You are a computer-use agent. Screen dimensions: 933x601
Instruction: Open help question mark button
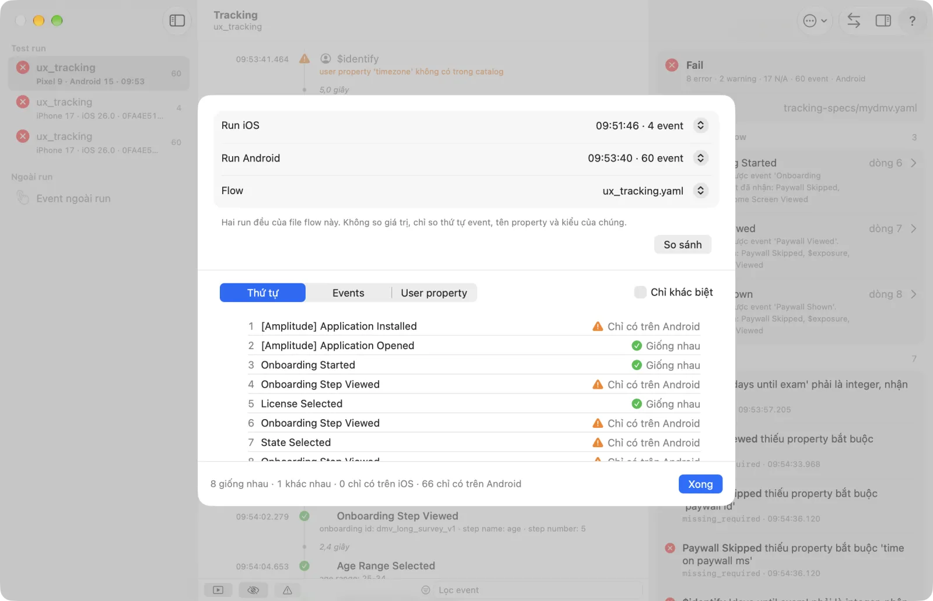point(912,21)
